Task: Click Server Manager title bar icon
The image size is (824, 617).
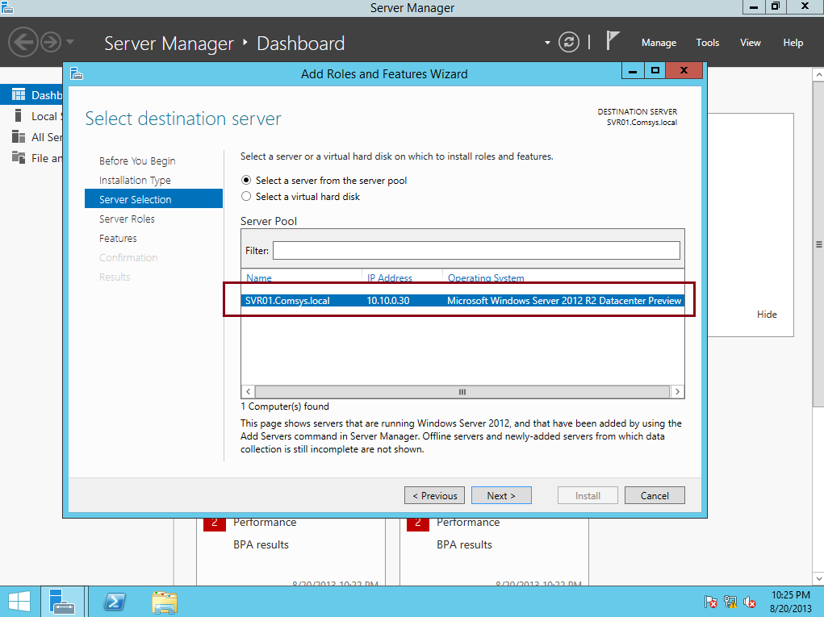Action: pos(6,6)
